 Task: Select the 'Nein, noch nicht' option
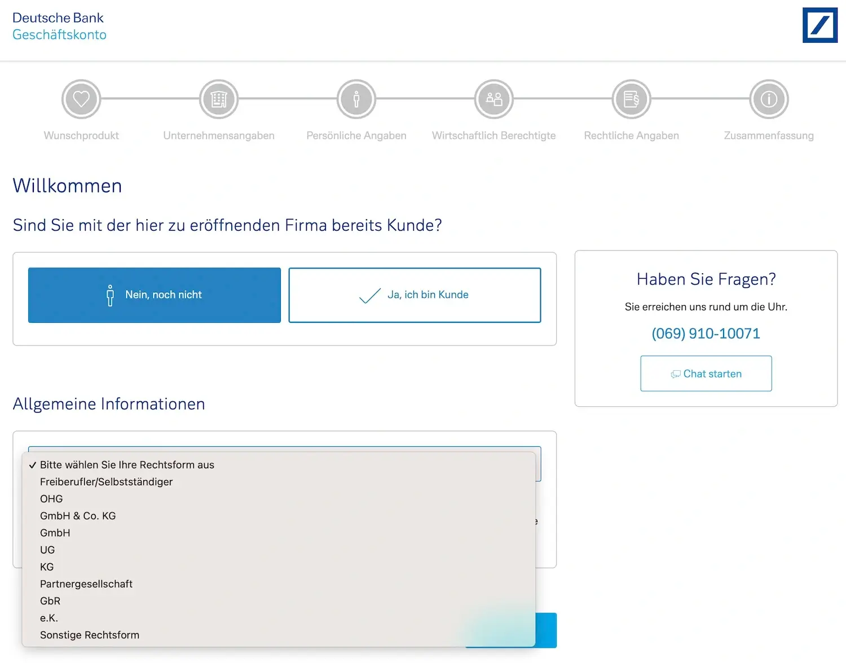[155, 295]
